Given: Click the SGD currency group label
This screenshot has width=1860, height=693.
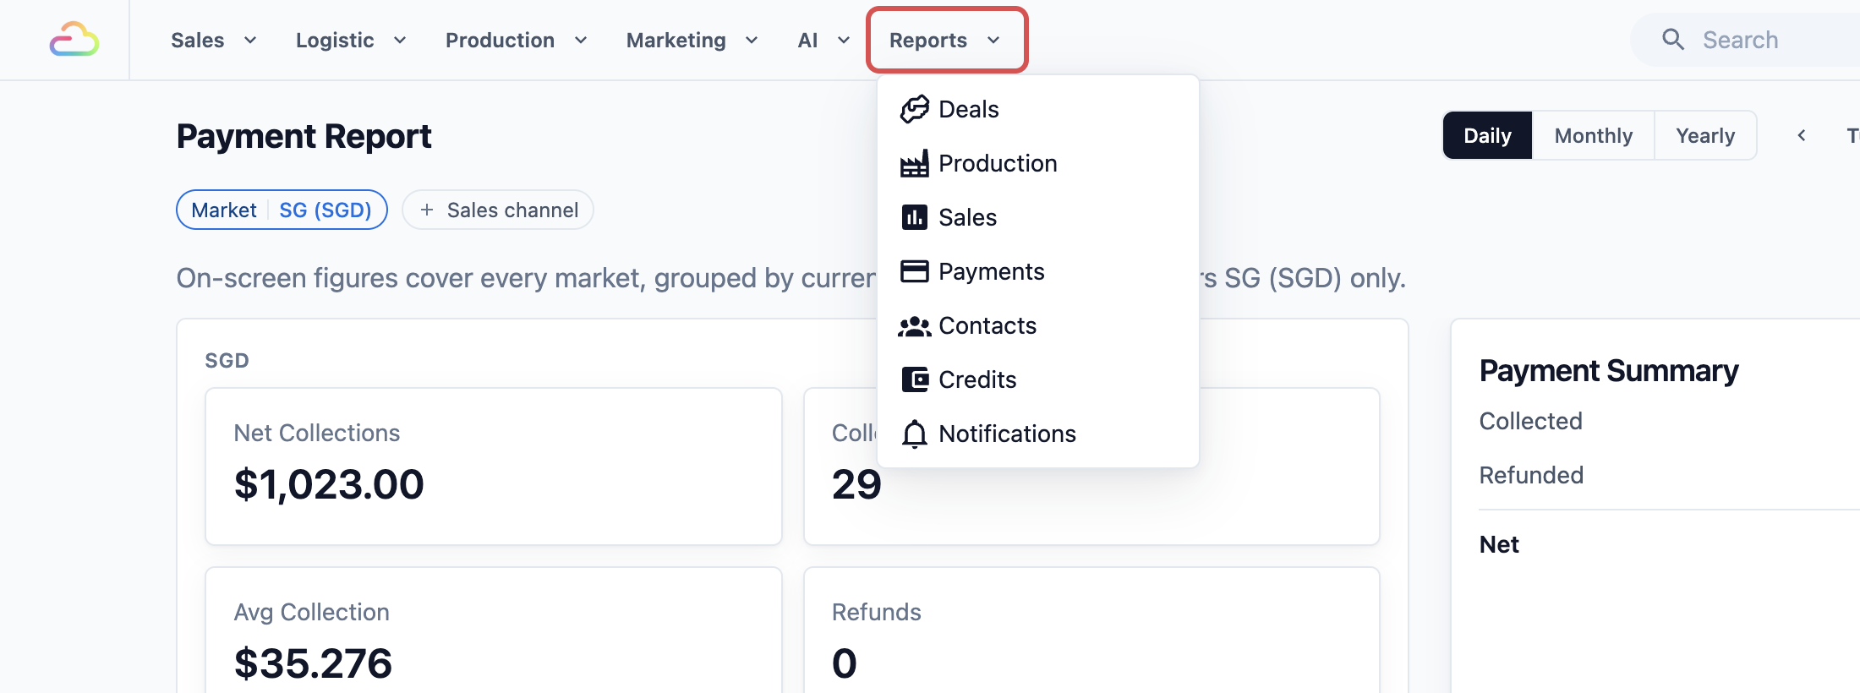Looking at the screenshot, I should [x=227, y=361].
